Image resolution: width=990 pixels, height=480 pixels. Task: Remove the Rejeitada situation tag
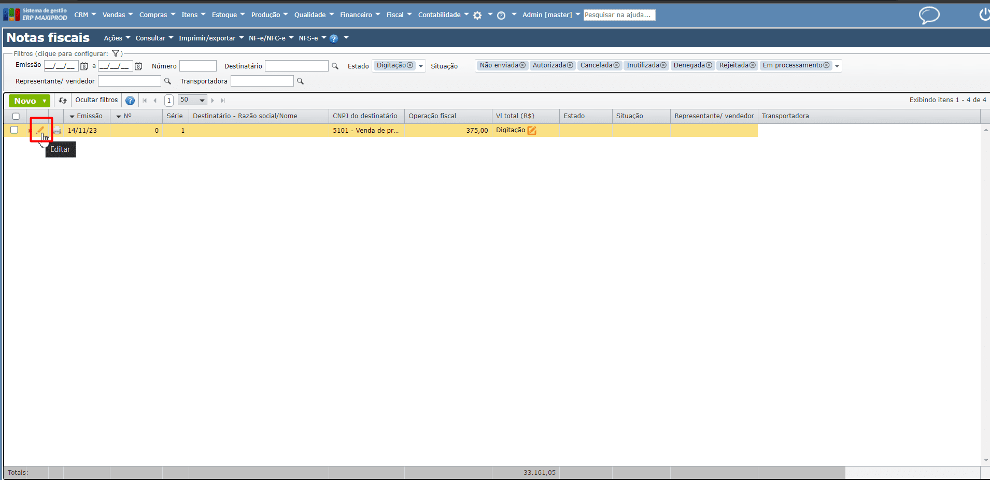tap(753, 65)
